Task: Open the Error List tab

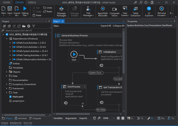Action: pos(28,123)
